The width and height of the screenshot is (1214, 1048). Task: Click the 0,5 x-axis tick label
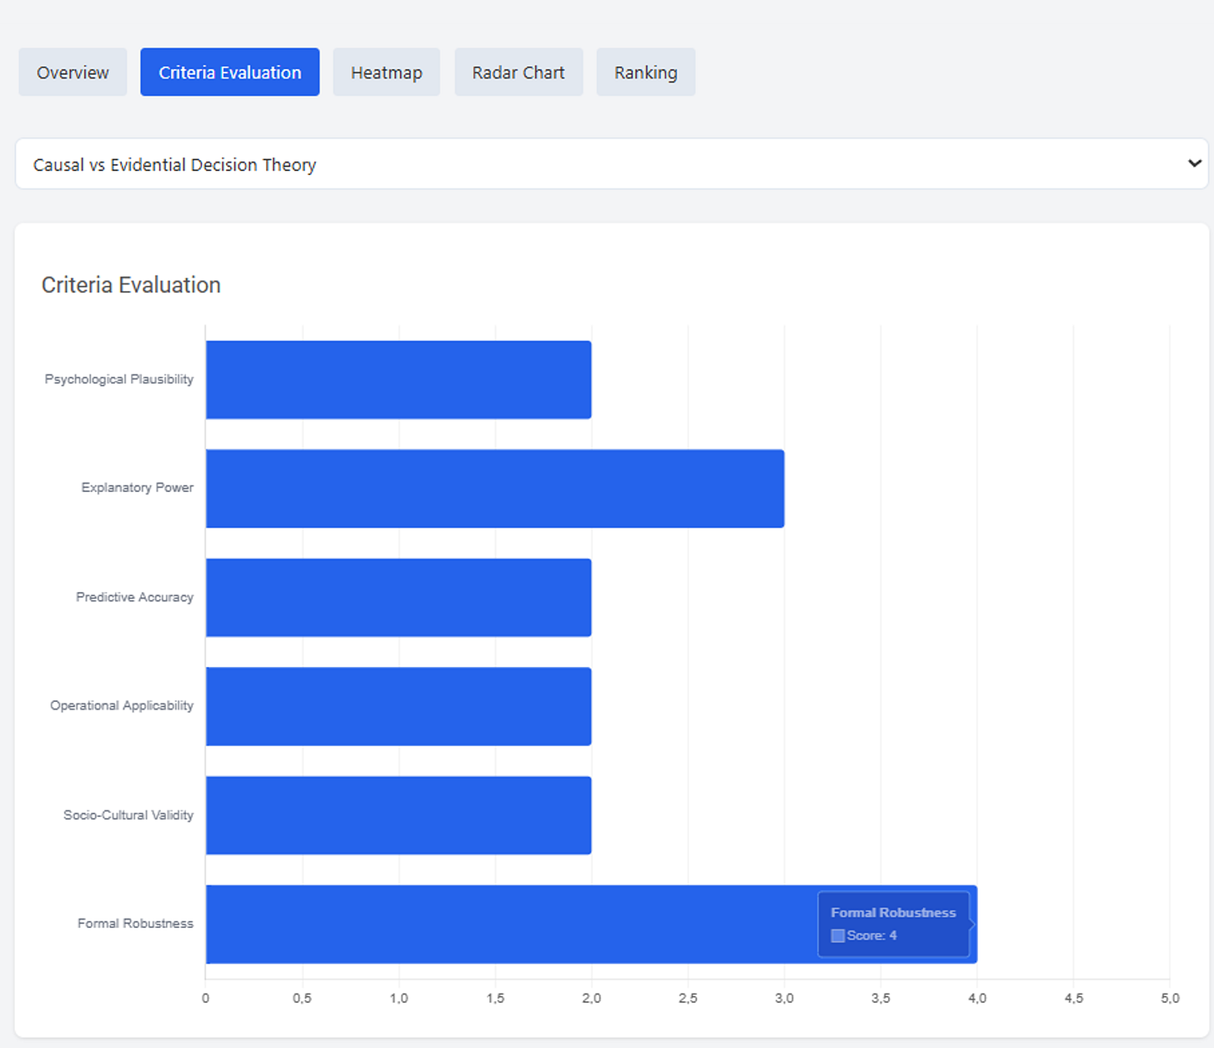302,998
